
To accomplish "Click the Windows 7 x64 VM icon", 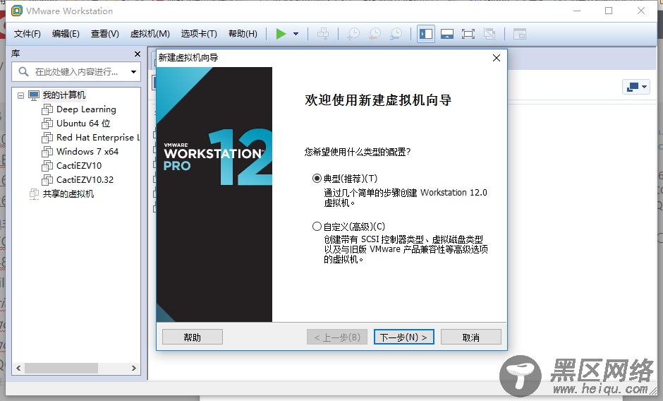I will [x=47, y=152].
